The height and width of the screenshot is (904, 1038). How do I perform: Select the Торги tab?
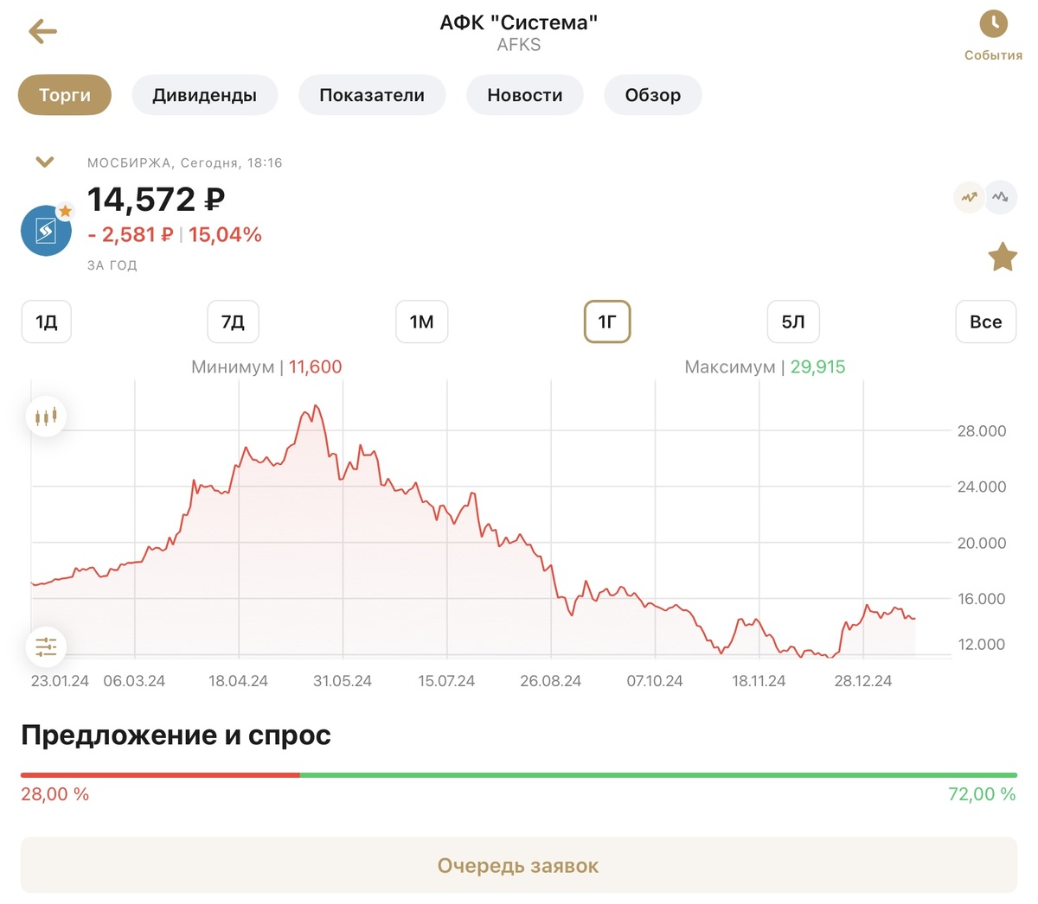tap(65, 95)
